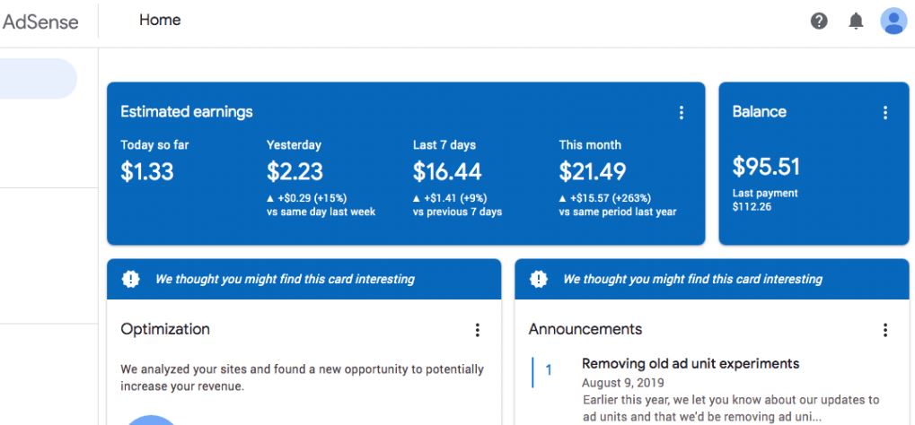The image size is (915, 425).
Task: Open Balance card three-dot menu
Action: point(885,112)
